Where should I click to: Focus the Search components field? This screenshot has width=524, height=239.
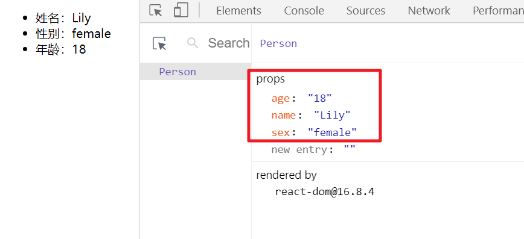click(x=229, y=43)
